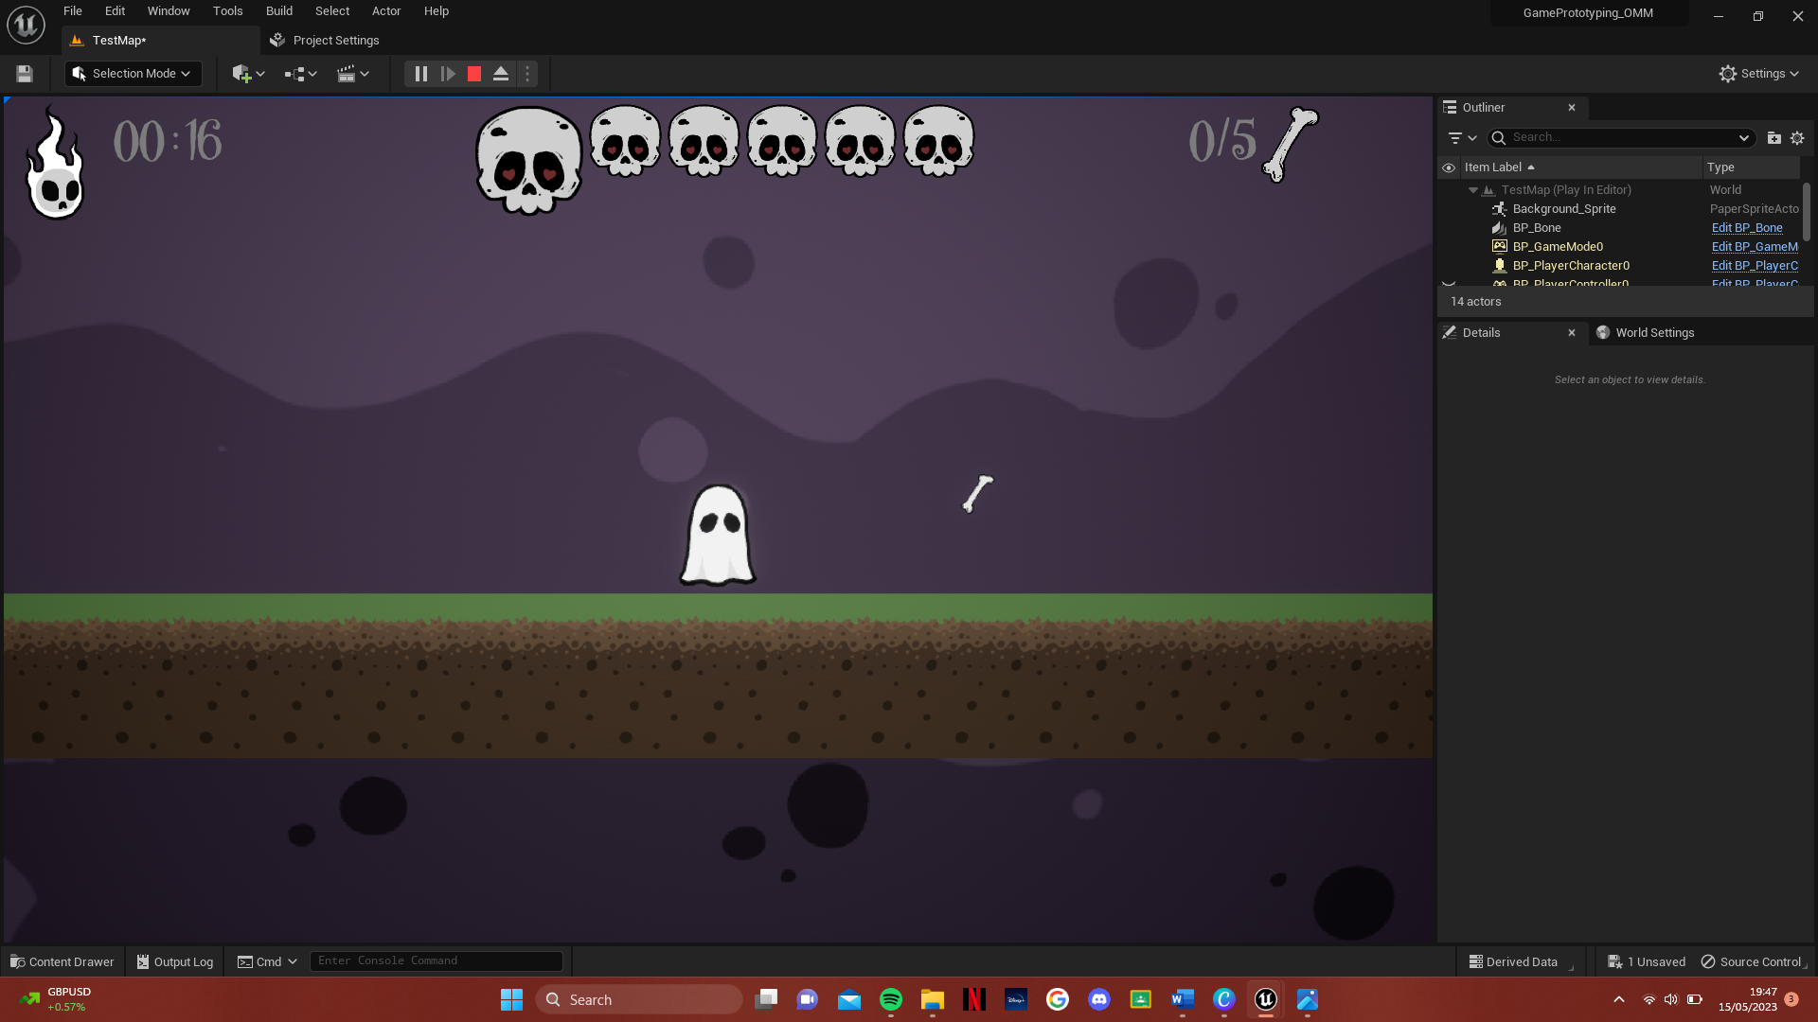
Task: Click the ghost player character in the viewport
Action: [718, 536]
